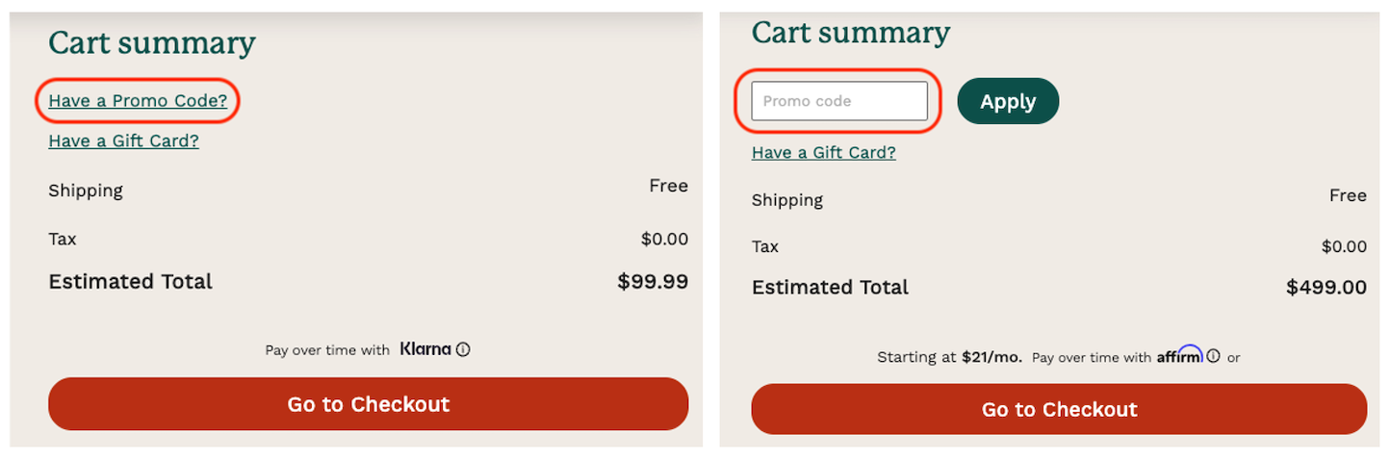The height and width of the screenshot is (460, 1390).
Task: Click "Pay over time with" beside Klarna
Action: pyautogui.click(x=327, y=350)
